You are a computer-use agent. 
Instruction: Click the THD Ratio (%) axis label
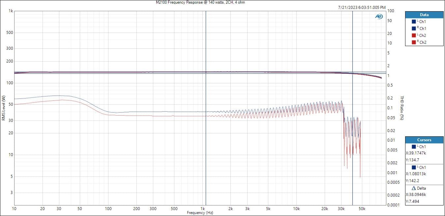point(402,108)
